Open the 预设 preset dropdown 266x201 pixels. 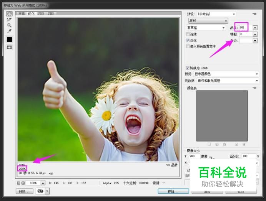tap(216, 14)
